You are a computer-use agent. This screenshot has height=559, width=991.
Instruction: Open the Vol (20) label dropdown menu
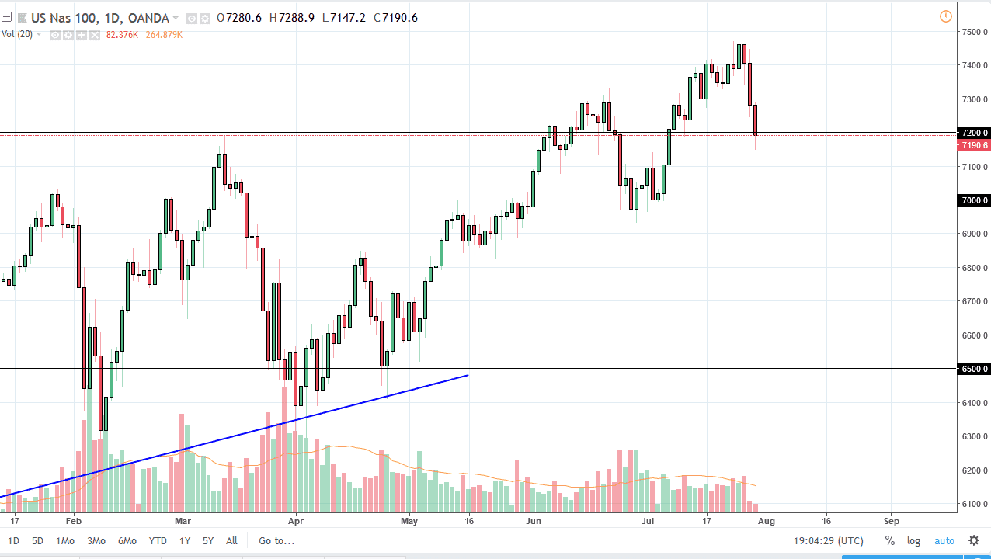click(x=38, y=34)
